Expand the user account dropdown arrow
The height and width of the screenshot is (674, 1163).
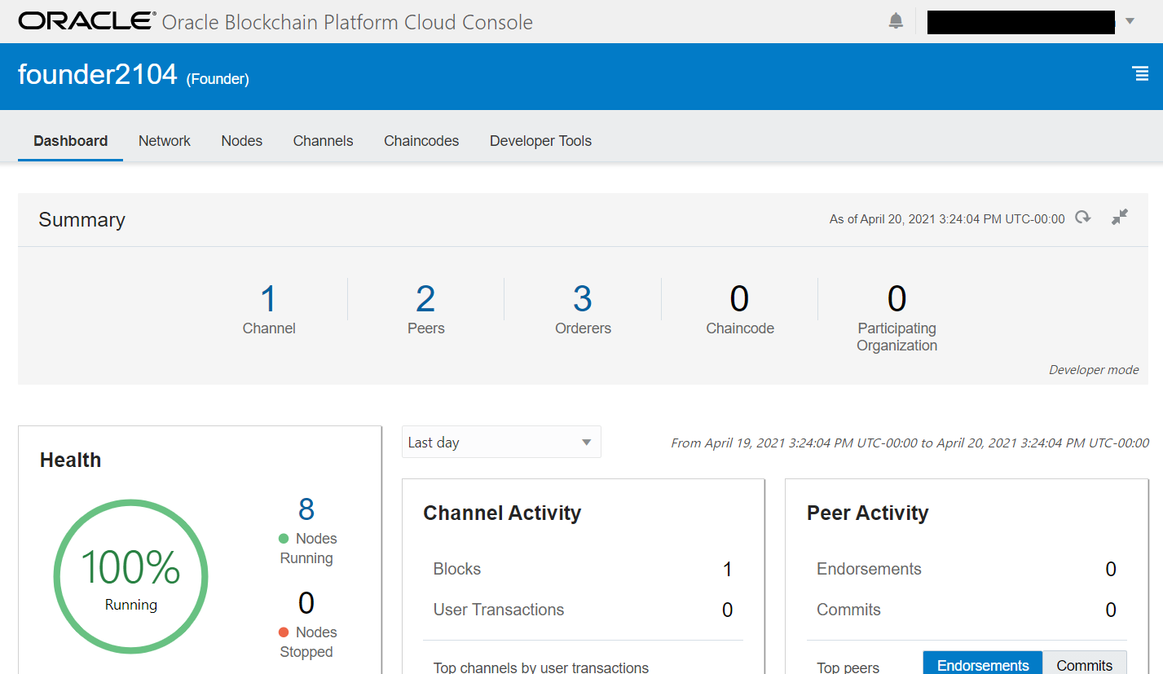point(1130,21)
